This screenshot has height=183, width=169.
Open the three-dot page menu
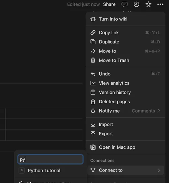[160, 4]
